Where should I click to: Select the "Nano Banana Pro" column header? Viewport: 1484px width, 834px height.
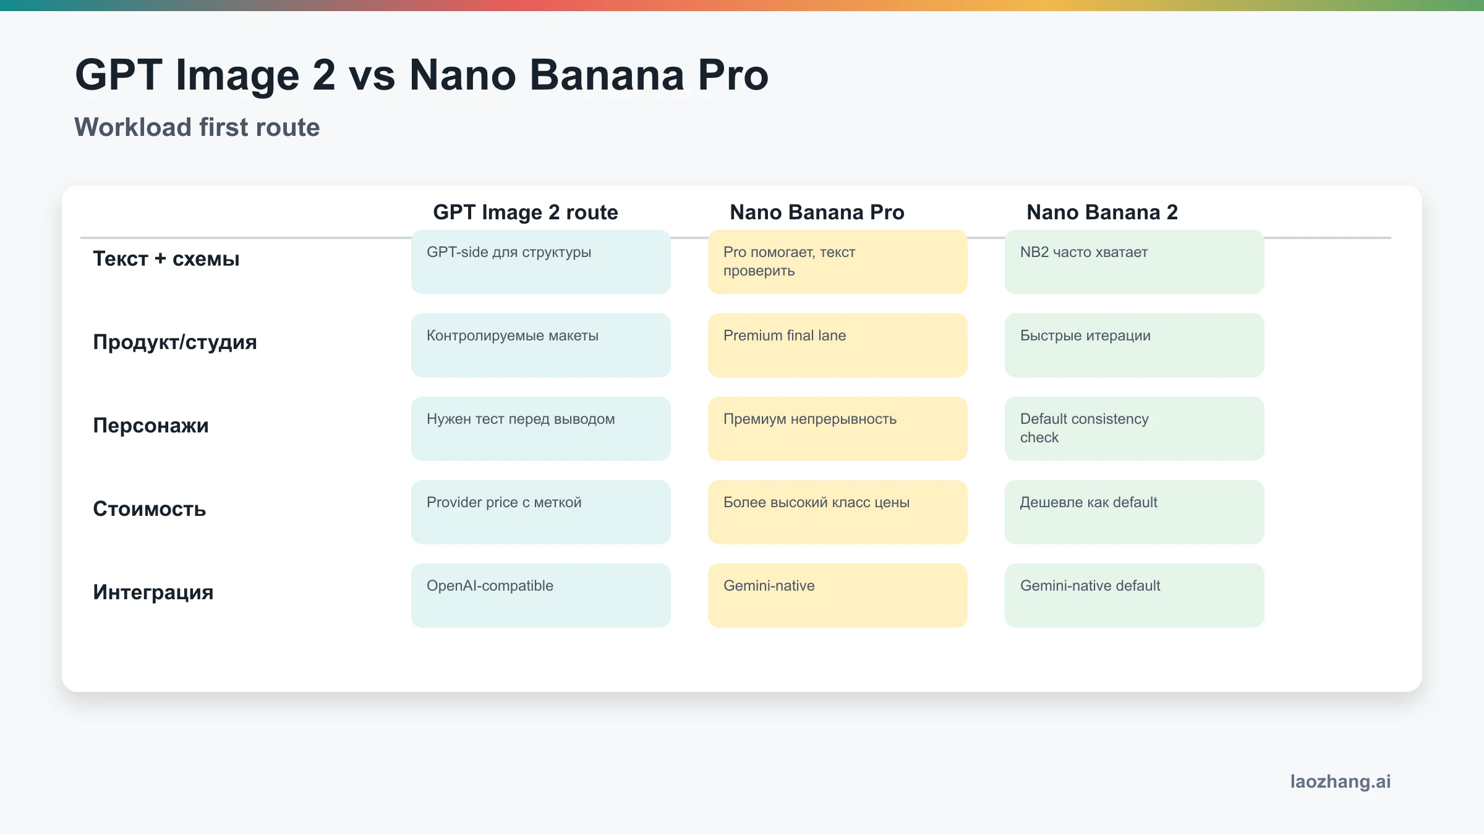[816, 212]
